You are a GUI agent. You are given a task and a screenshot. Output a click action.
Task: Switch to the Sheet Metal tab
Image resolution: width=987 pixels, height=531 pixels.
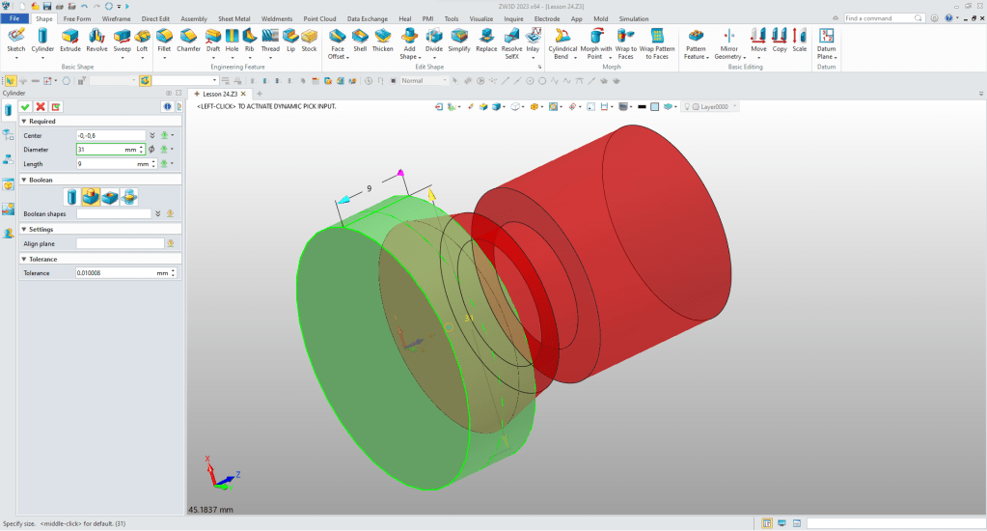click(233, 18)
